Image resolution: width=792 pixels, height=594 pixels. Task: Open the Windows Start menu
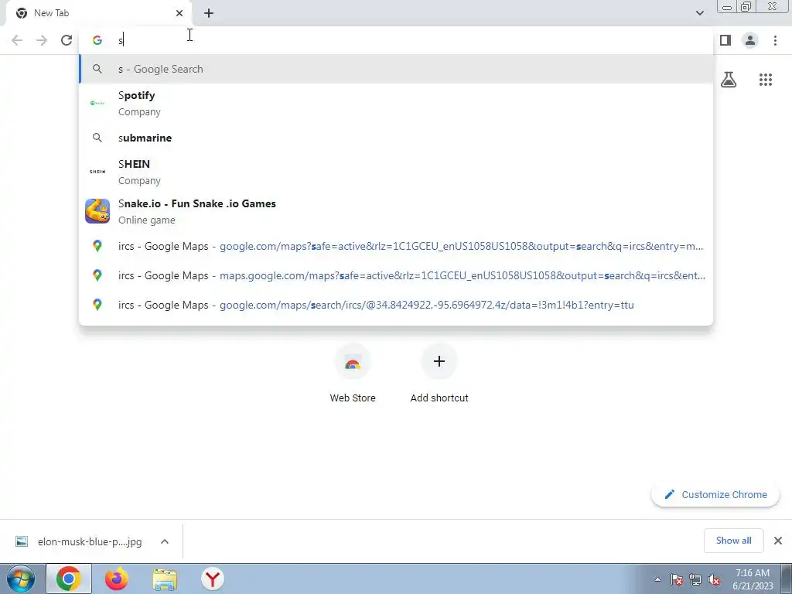click(21, 579)
